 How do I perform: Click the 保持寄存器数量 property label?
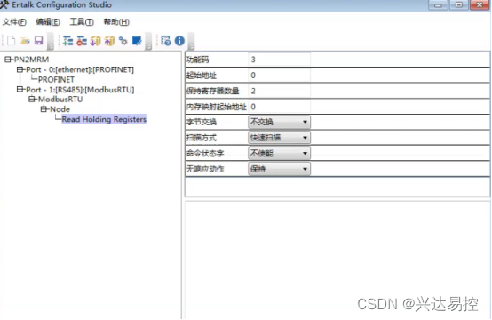click(x=213, y=91)
